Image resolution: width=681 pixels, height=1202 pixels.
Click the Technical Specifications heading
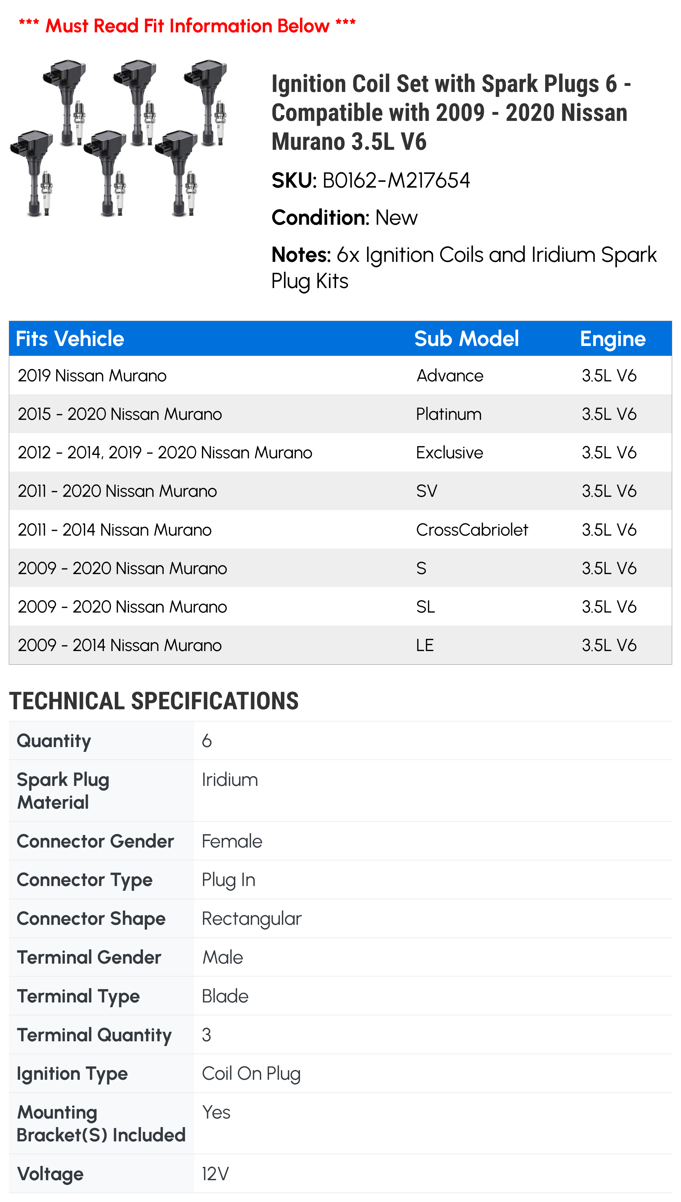[x=154, y=701]
